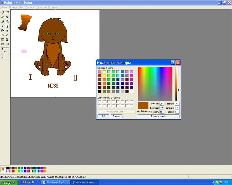Confirm the color with the OK button
This screenshot has width=232, height=185.
coord(103,116)
